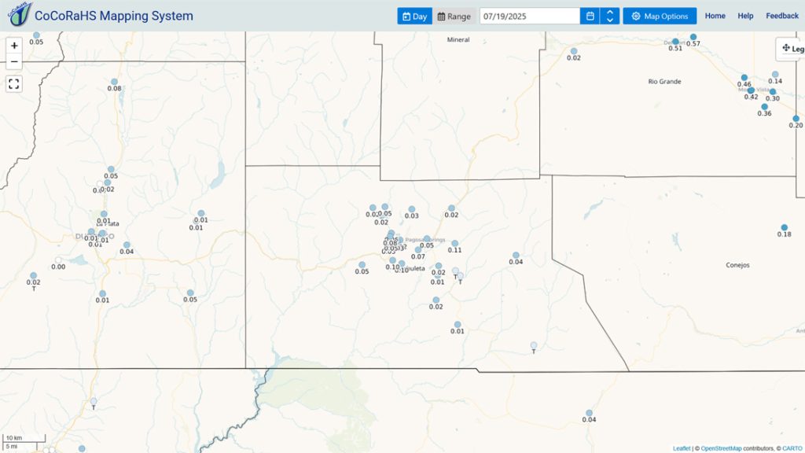This screenshot has height=453, width=805.
Task: Toggle fullscreen map view
Action: coord(14,83)
